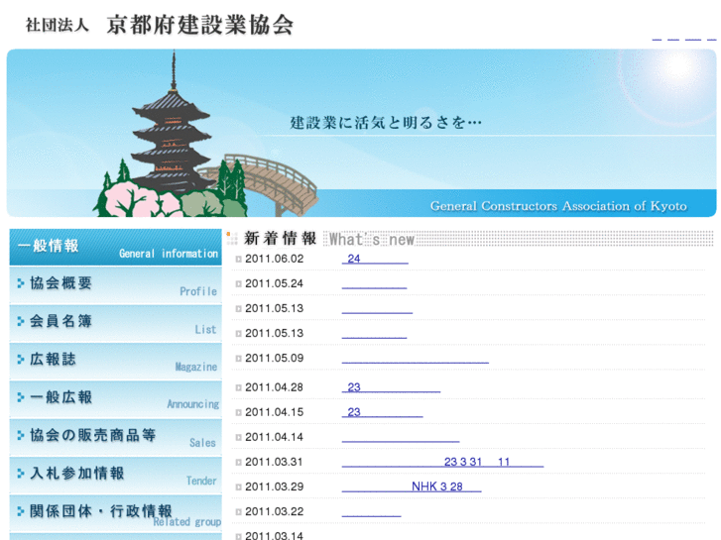Open the 協会概要 Profile menu item
The height and width of the screenshot is (540, 721).
(x=115, y=285)
